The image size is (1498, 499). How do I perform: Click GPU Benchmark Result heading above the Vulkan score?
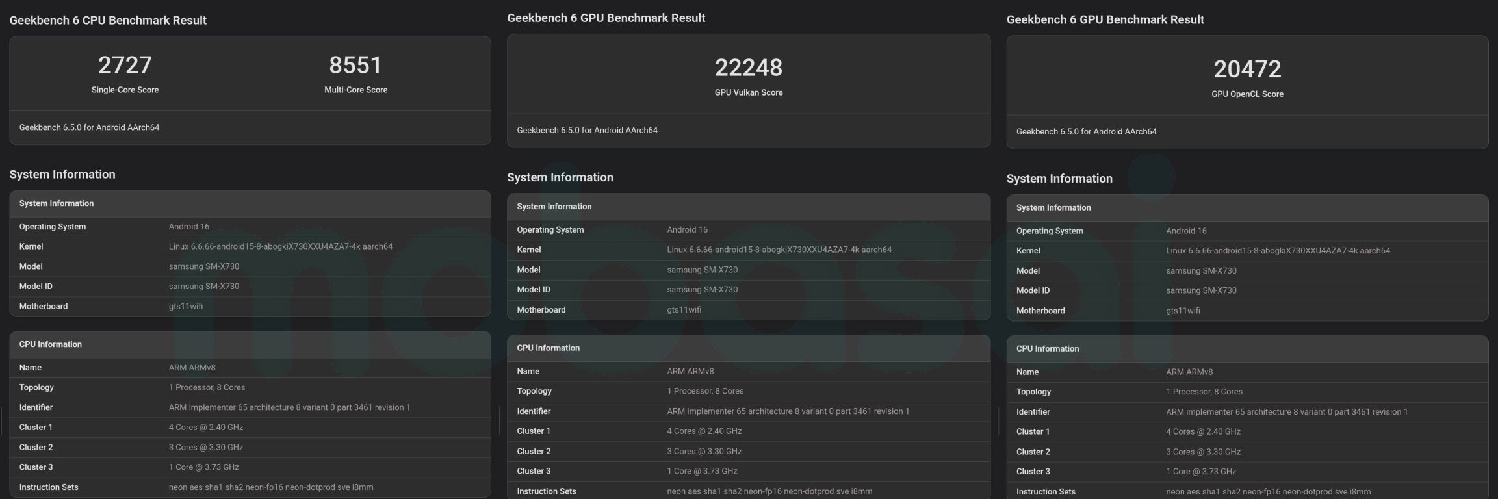(x=606, y=18)
